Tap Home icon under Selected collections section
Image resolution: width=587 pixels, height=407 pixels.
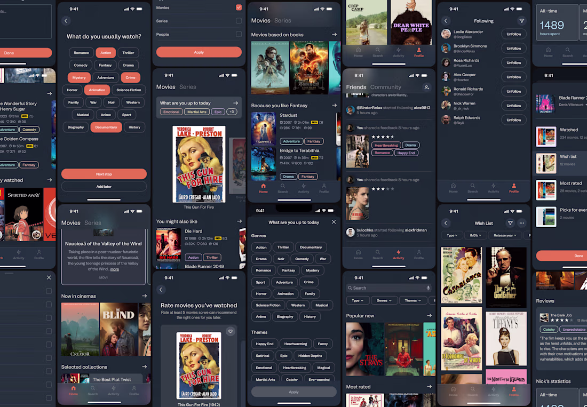pyautogui.click(x=74, y=391)
